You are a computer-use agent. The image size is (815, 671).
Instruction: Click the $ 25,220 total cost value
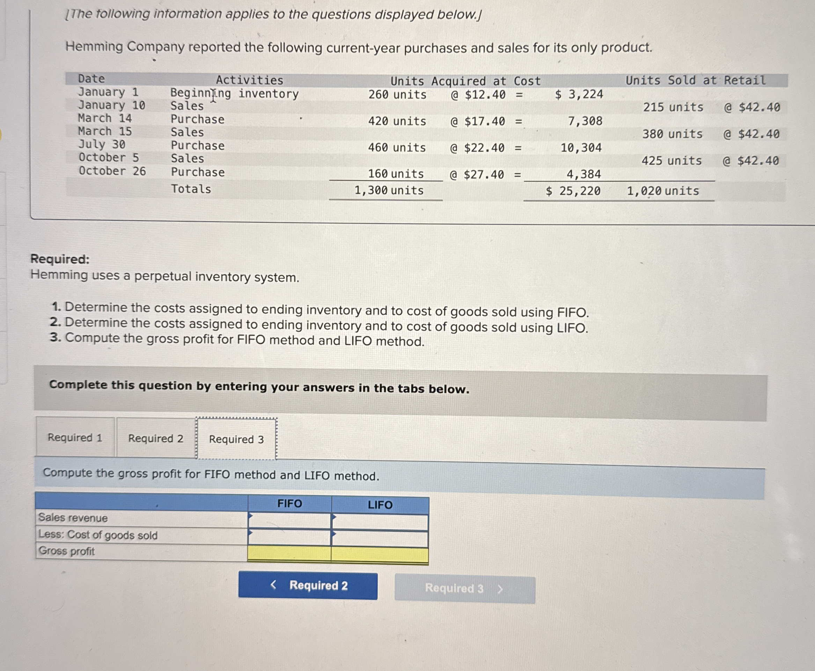573,191
